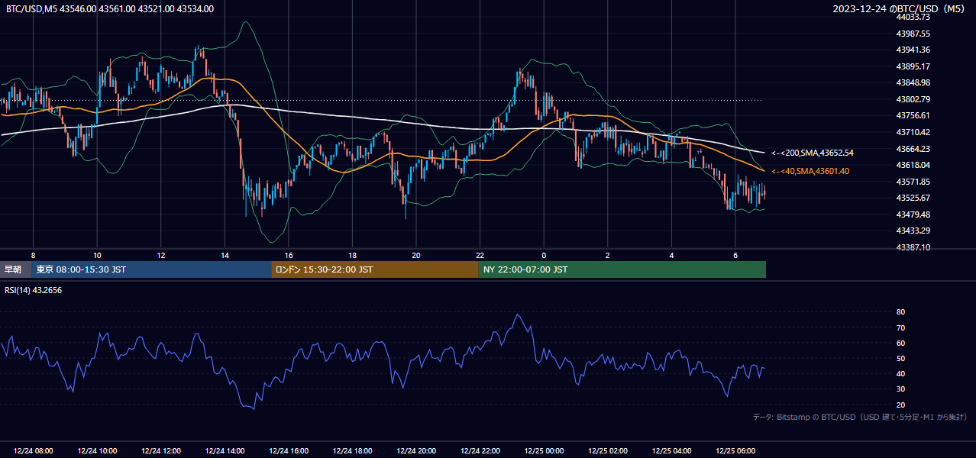Select the ロンドン 15:30-22:00 JST session bar

375,269
